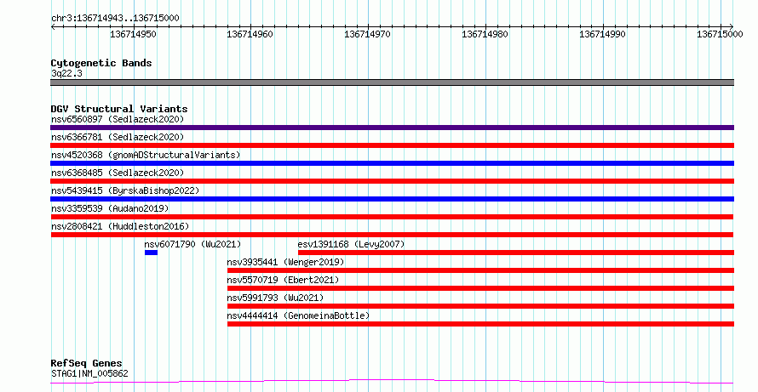
Task: Open variant nsv3359539 (Audano2019) label
Action: pos(110,208)
